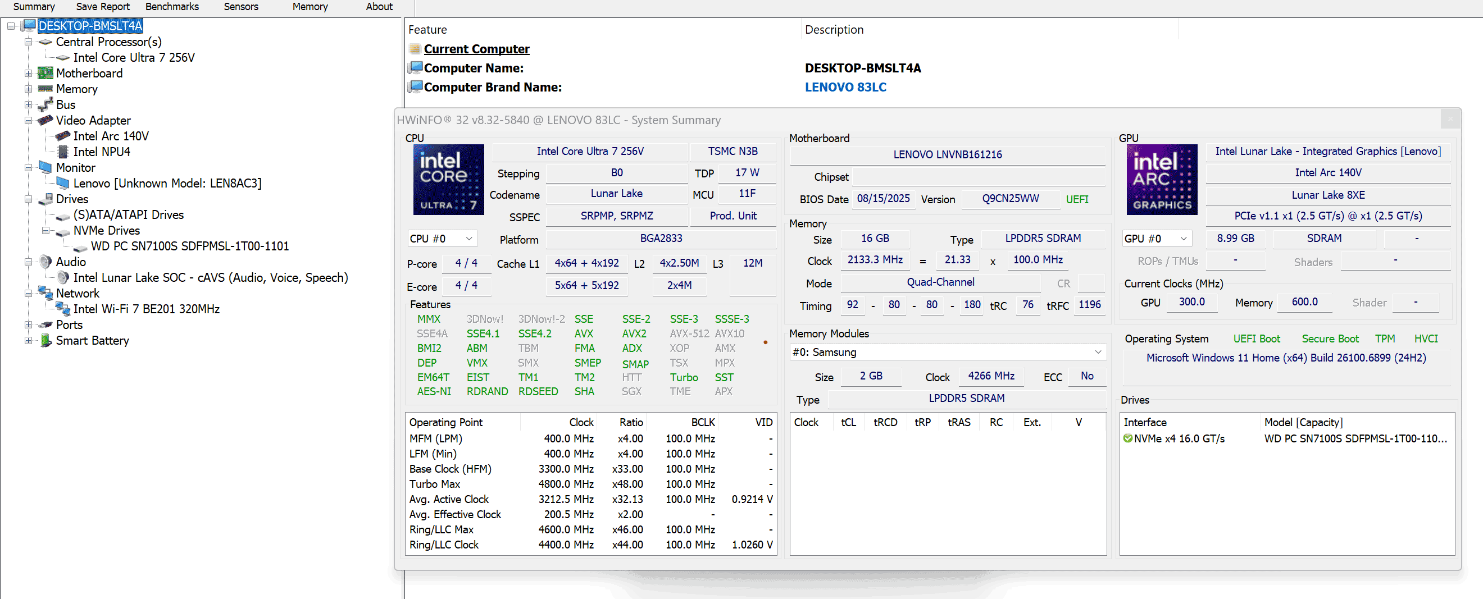Click the Network adapter icon
Image resolution: width=1483 pixels, height=599 pixels.
(45, 294)
